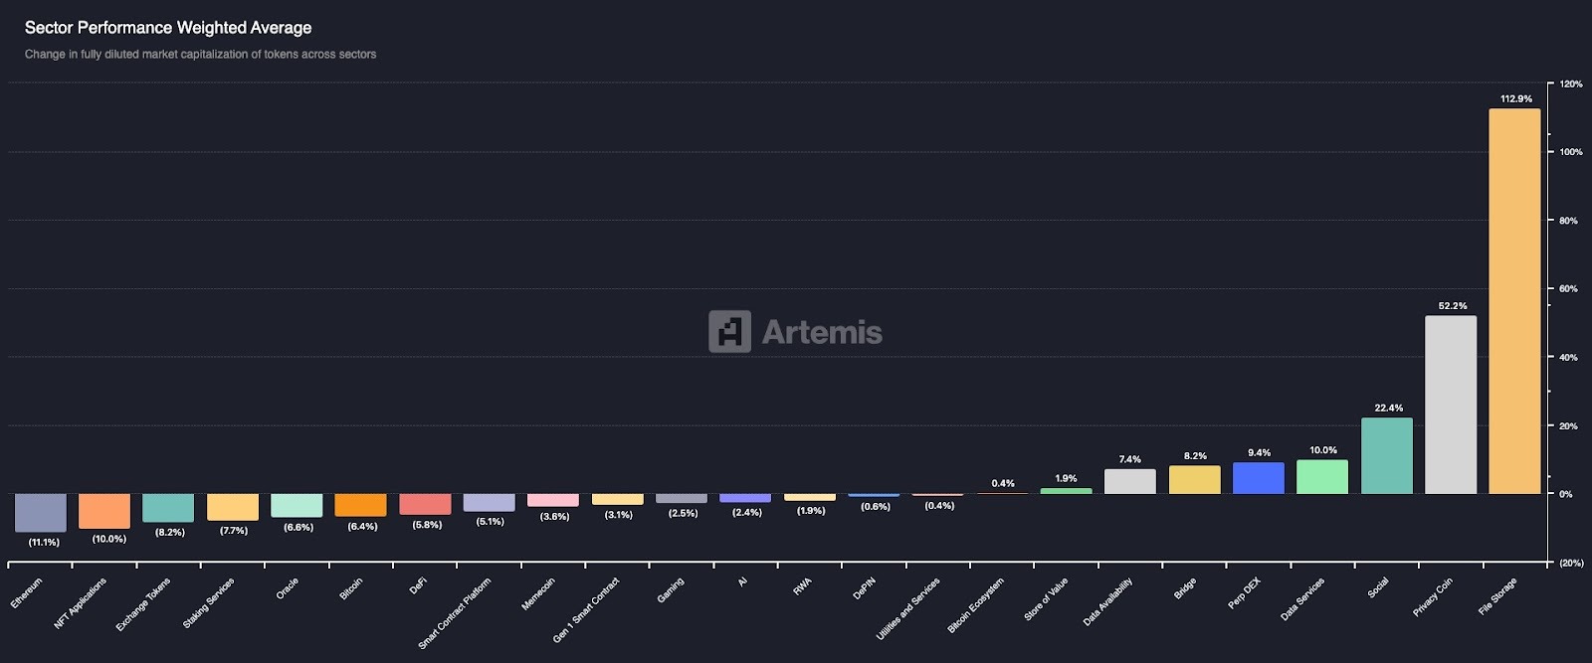Click the Smart Contract Platform axis label
Image resolution: width=1592 pixels, height=663 pixels.
[456, 612]
